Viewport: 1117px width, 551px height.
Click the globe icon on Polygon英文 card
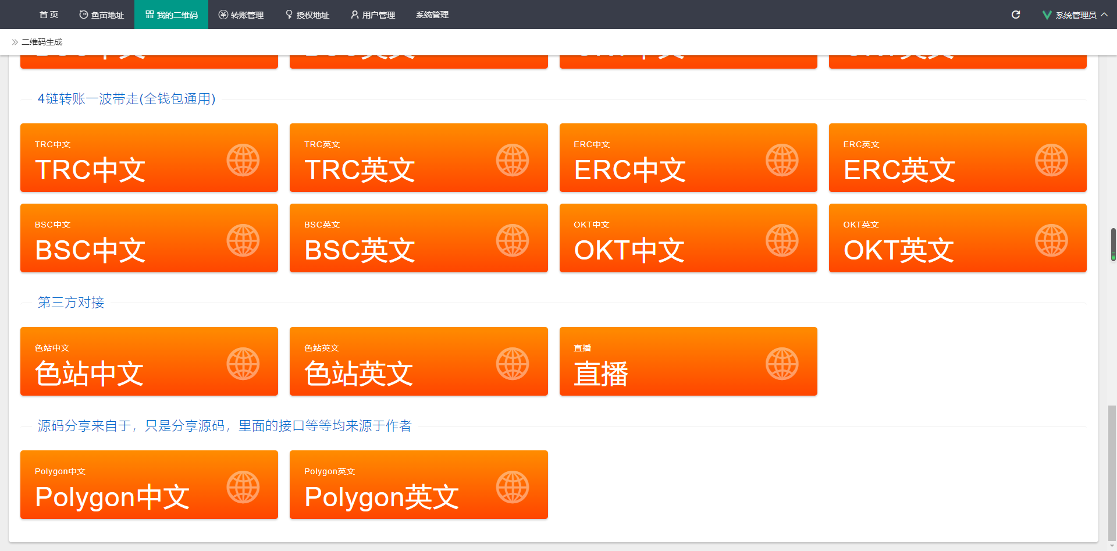[513, 487]
